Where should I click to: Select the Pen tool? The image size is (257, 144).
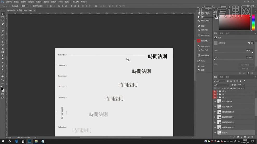[x=2, y=62]
